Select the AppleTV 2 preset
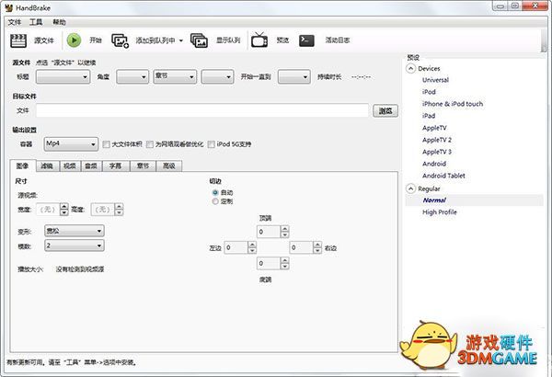This screenshot has width=552, height=377. (436, 140)
